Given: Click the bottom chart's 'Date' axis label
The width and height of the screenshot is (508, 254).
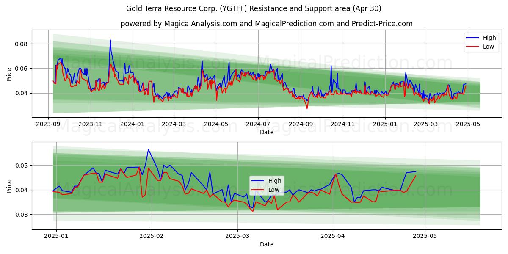Looking at the screenshot, I should pyautogui.click(x=267, y=244).
